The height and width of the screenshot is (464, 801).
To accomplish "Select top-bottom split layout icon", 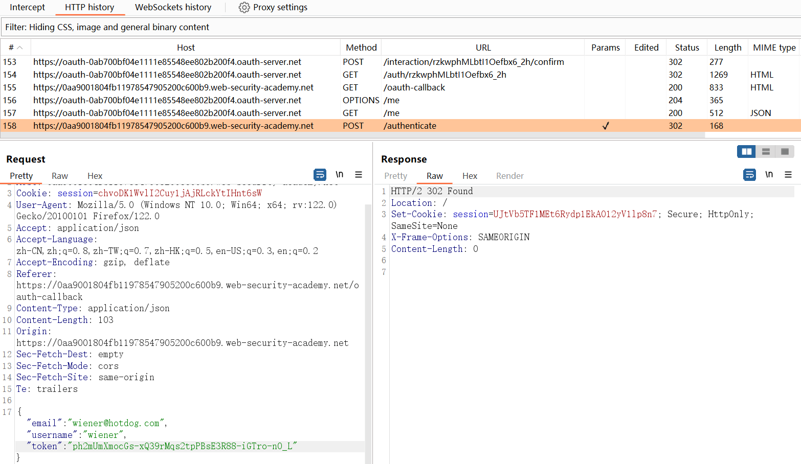I will tap(766, 151).
